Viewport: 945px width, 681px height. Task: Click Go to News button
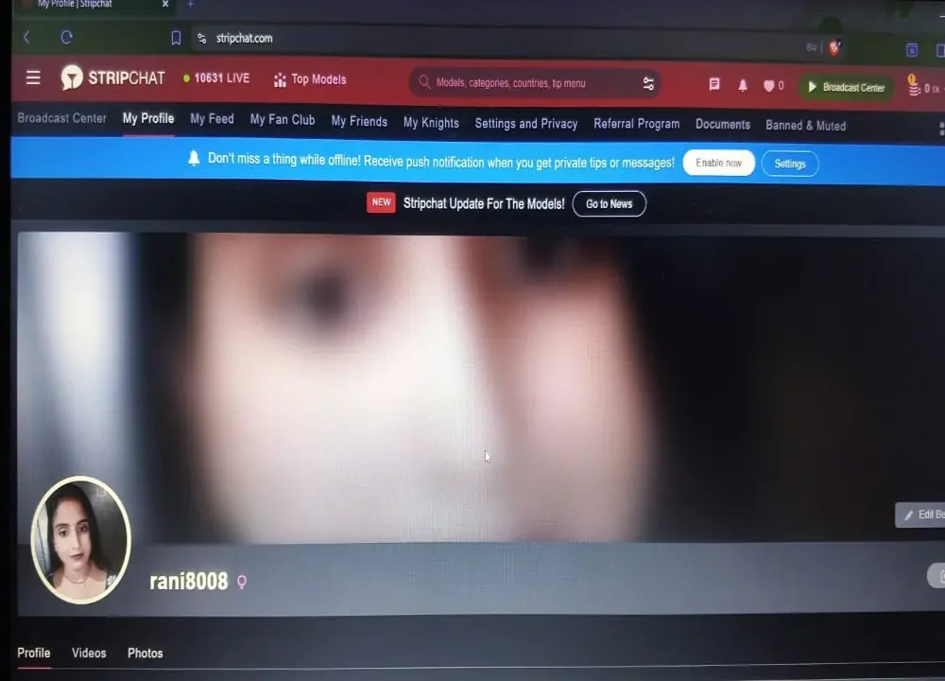click(x=609, y=203)
